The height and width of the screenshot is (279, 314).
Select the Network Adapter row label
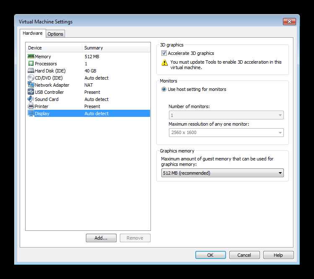[x=52, y=85]
